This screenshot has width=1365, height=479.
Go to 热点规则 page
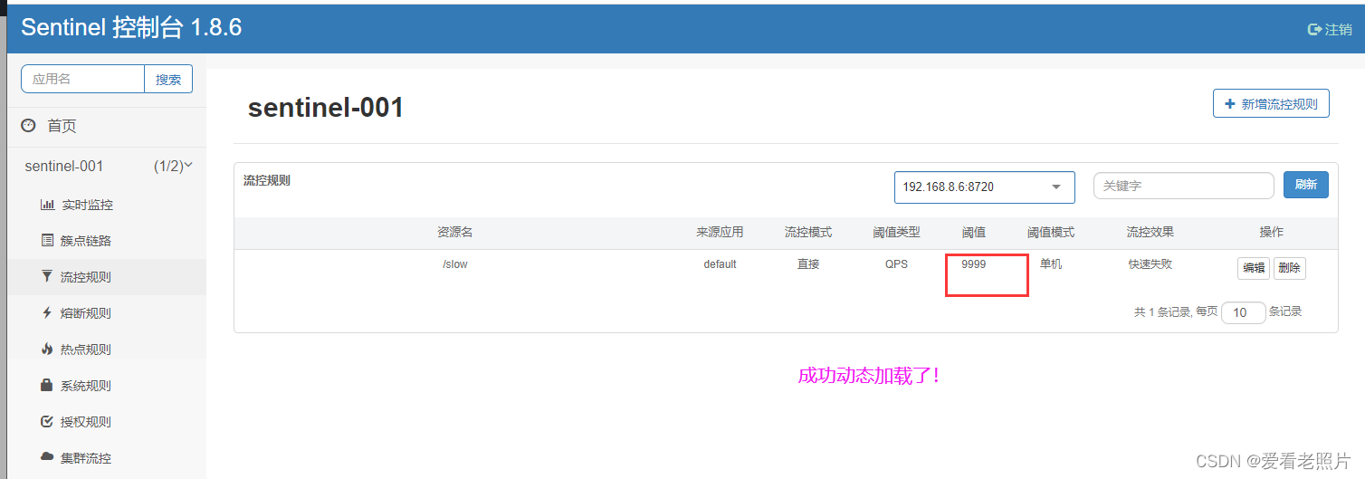tap(87, 350)
